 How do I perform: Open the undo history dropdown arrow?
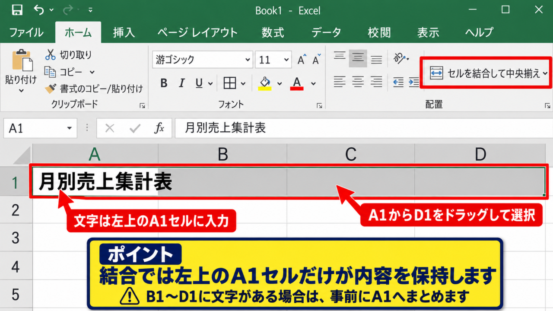click(x=51, y=10)
